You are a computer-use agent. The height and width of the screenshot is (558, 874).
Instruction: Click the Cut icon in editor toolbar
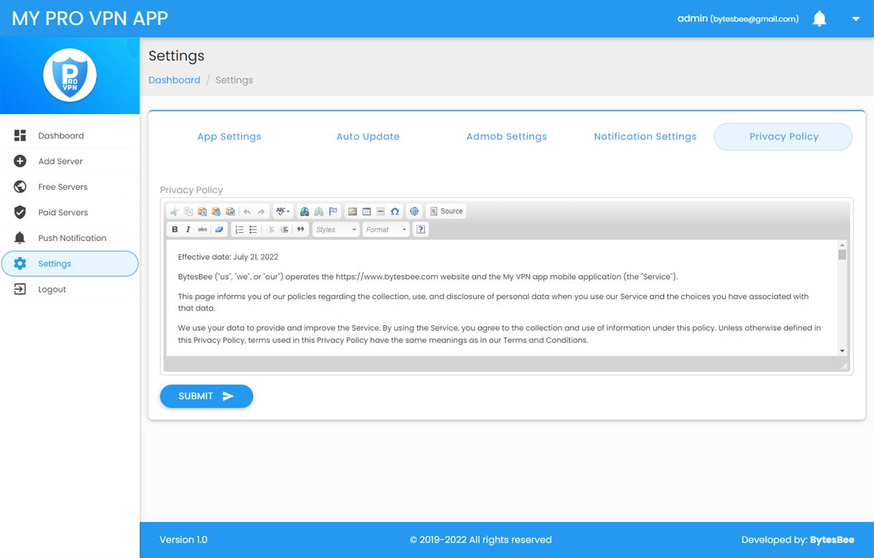pyautogui.click(x=174, y=212)
